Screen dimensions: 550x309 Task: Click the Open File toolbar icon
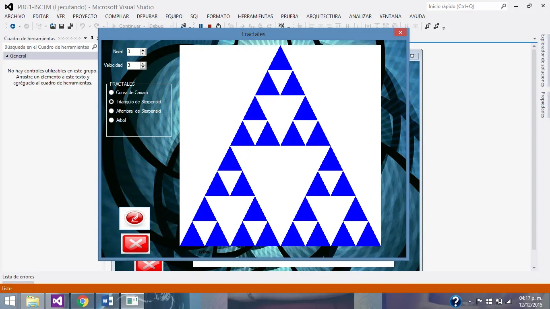53,26
